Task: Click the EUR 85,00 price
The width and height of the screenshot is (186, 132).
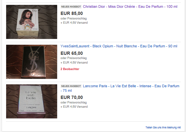Action: [x=72, y=13]
